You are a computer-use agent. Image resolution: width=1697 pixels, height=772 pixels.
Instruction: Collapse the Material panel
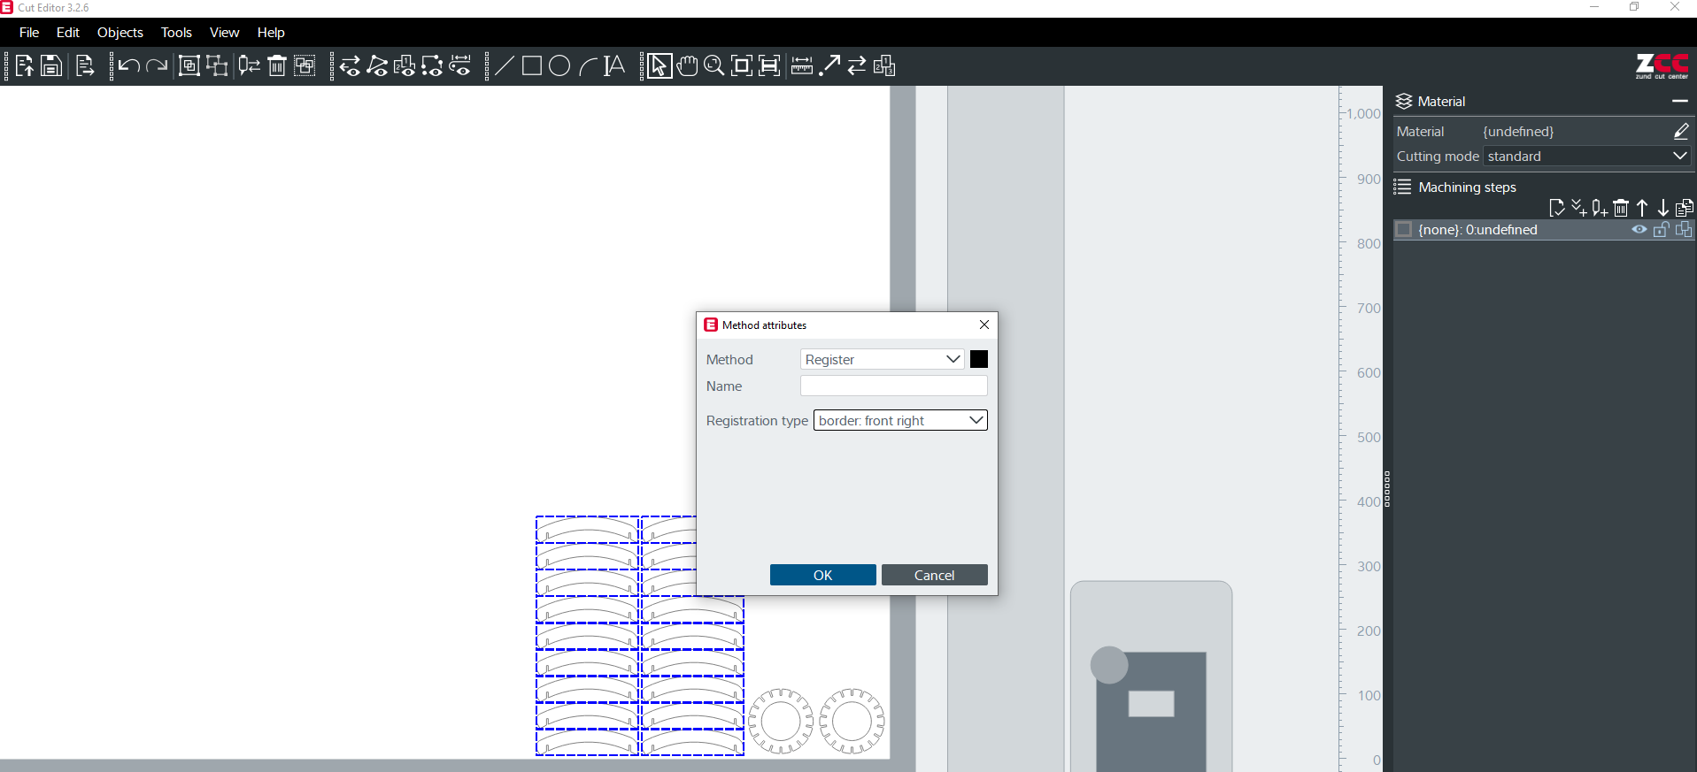(x=1680, y=101)
